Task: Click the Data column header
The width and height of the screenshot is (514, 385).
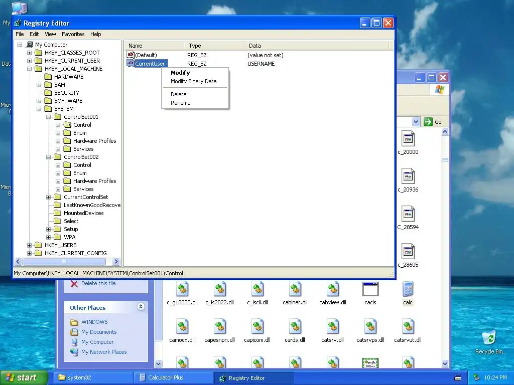Action: tap(316, 46)
